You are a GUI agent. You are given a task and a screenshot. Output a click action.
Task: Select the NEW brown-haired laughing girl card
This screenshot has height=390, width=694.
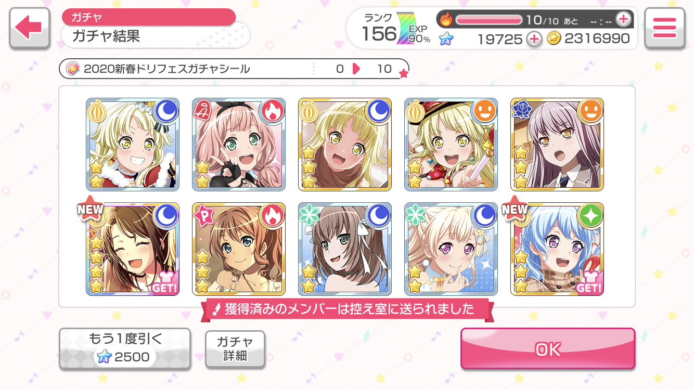(x=133, y=249)
